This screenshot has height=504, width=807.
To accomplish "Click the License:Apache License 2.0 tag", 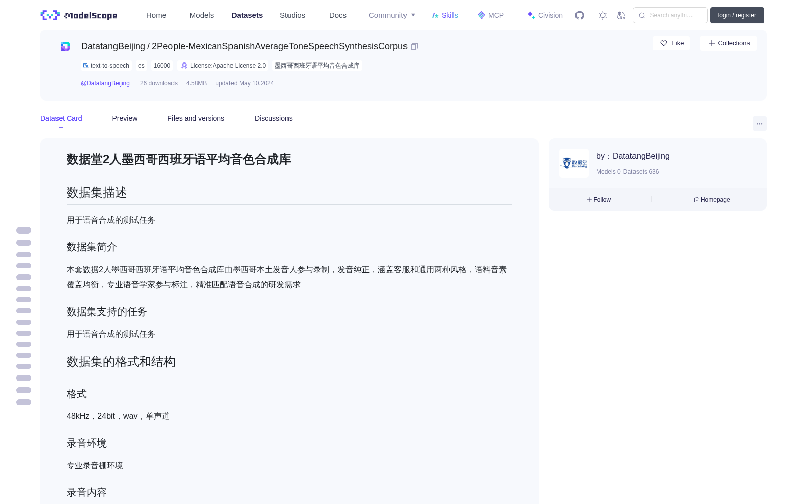I will coord(223,66).
